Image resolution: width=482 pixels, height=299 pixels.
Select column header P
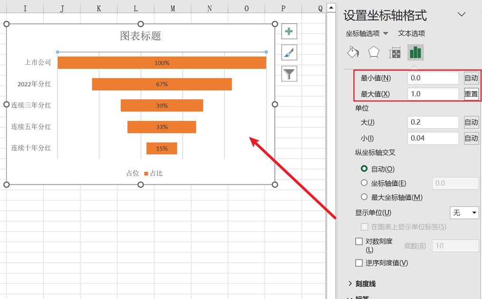point(283,9)
